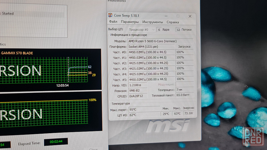Click the Elapsed Time display 00:02:44
The image size is (267, 150).
pyautogui.click(x=56, y=142)
